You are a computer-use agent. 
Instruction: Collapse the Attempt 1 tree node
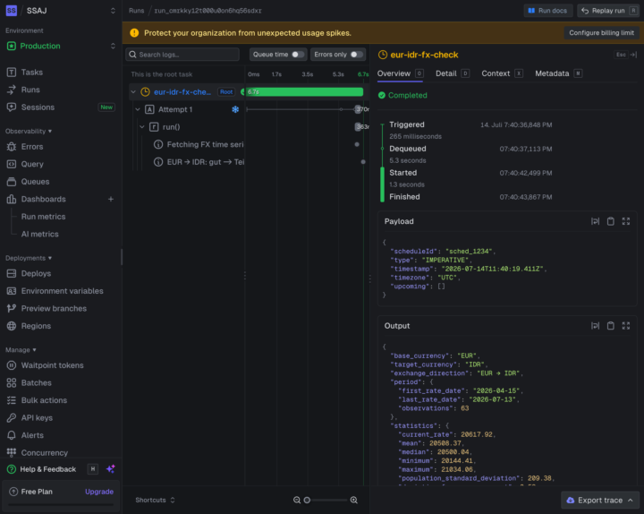pyautogui.click(x=138, y=109)
